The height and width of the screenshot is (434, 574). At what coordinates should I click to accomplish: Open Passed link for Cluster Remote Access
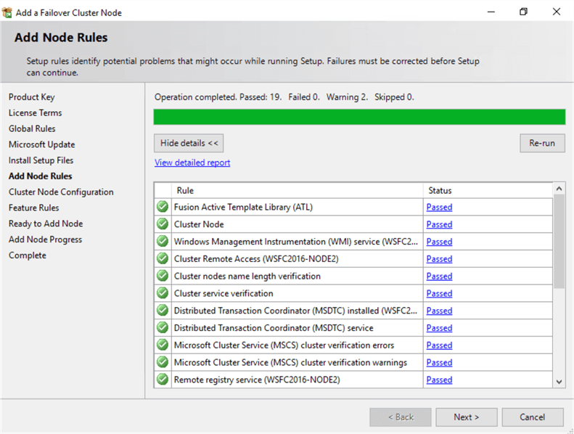tap(439, 258)
